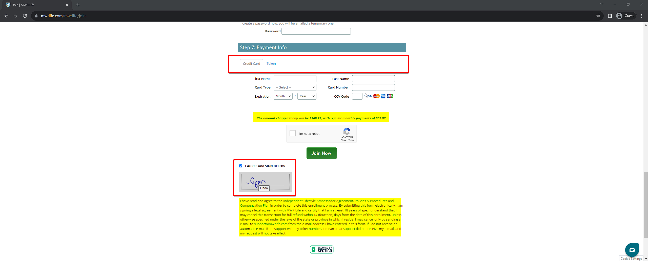Viewport: 648px width, 261px height.
Task: Click the First Name field
Action: pos(295,79)
